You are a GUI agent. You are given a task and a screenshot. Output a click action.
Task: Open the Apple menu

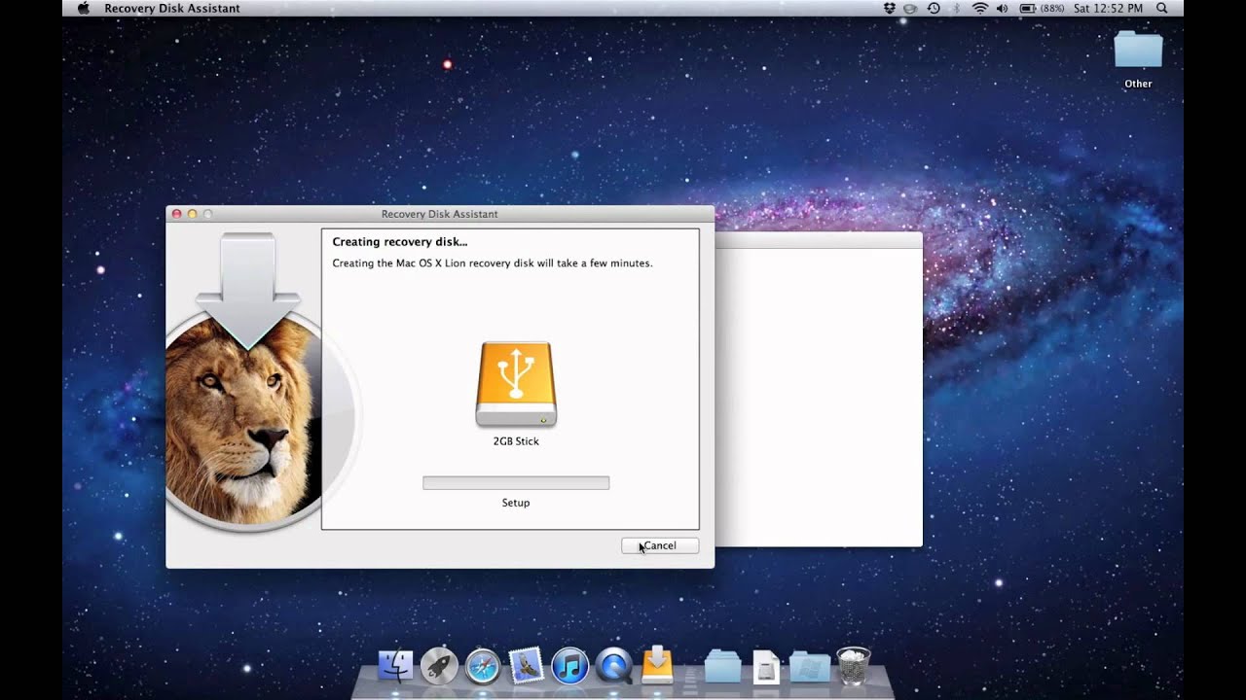coord(83,8)
